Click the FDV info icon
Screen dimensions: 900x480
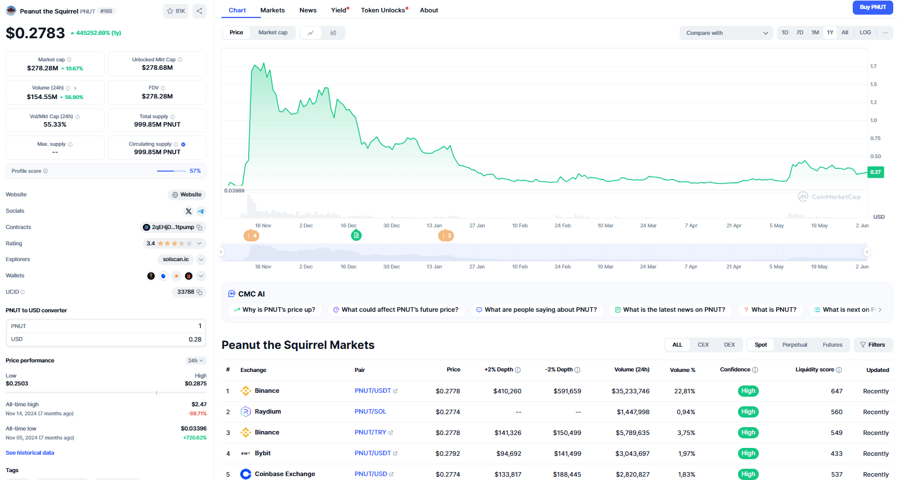pos(163,88)
